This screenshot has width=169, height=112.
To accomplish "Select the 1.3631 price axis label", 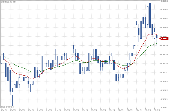I will [x=164, y=72].
